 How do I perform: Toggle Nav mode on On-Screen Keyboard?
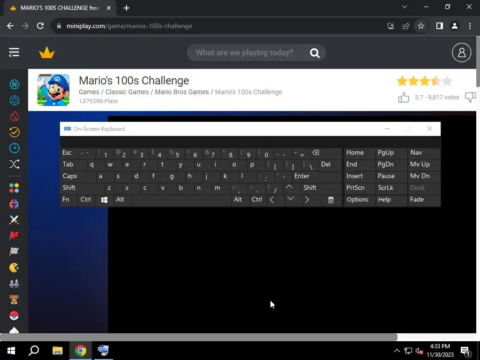pos(424,153)
